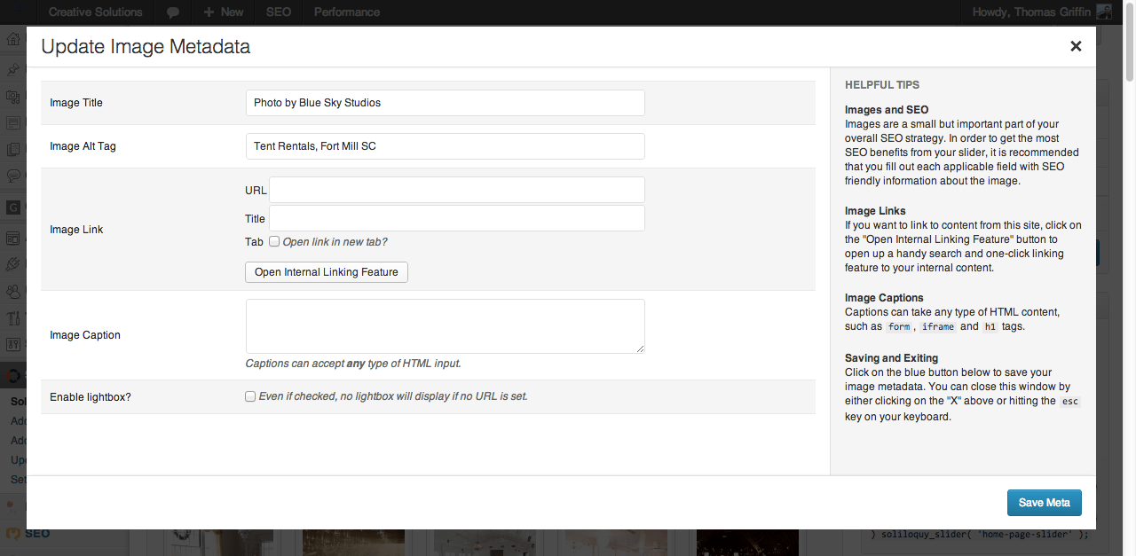Screen dimensions: 1136x556
Task: Open the Performance menu in admin bar
Action: click(x=346, y=12)
